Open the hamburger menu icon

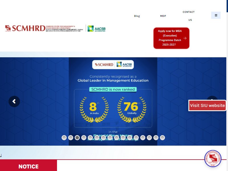point(216,15)
